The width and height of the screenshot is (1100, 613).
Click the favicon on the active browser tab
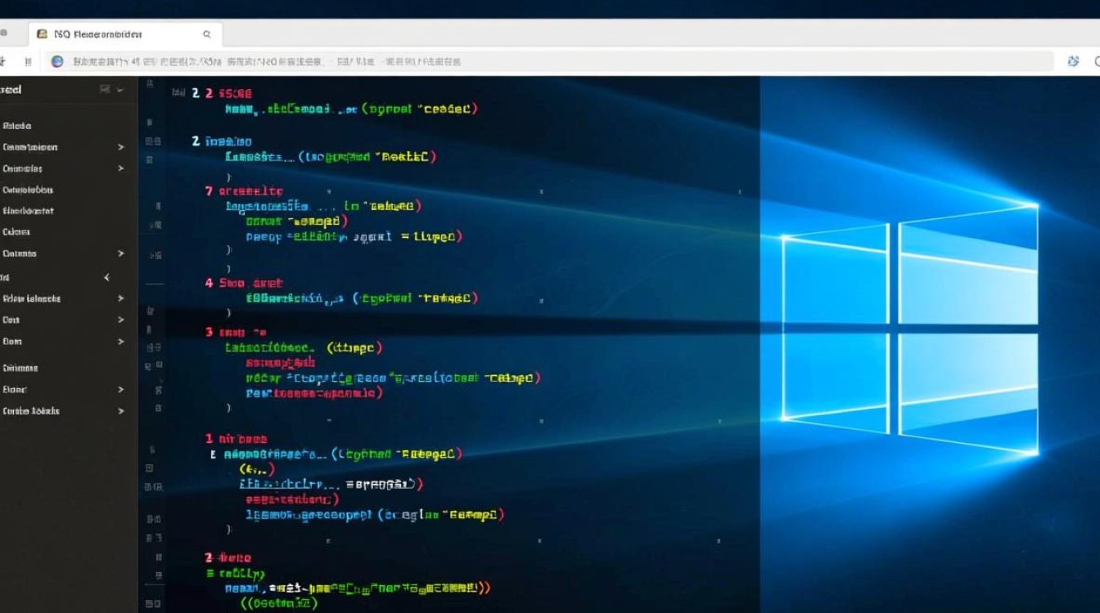(43, 34)
